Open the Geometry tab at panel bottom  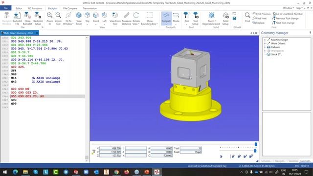(x=305, y=161)
